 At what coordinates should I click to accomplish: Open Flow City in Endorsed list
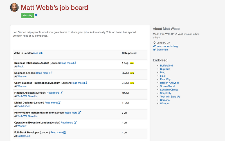click(x=165, y=79)
